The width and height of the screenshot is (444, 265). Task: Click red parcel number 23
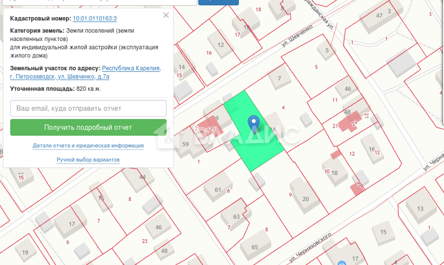pyautogui.click(x=145, y=241)
